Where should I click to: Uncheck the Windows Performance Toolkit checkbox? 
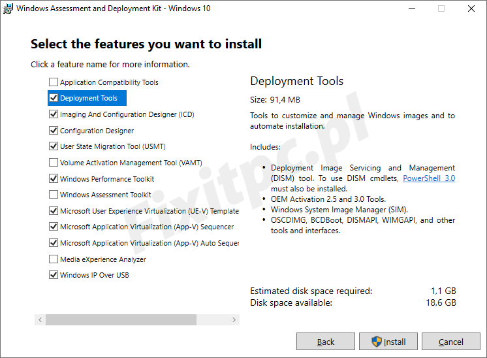(x=54, y=178)
